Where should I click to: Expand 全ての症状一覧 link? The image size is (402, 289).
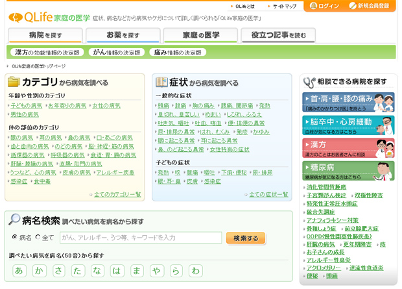268,194
